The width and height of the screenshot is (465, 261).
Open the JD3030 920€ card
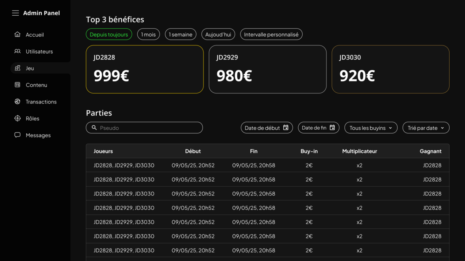pyautogui.click(x=391, y=69)
